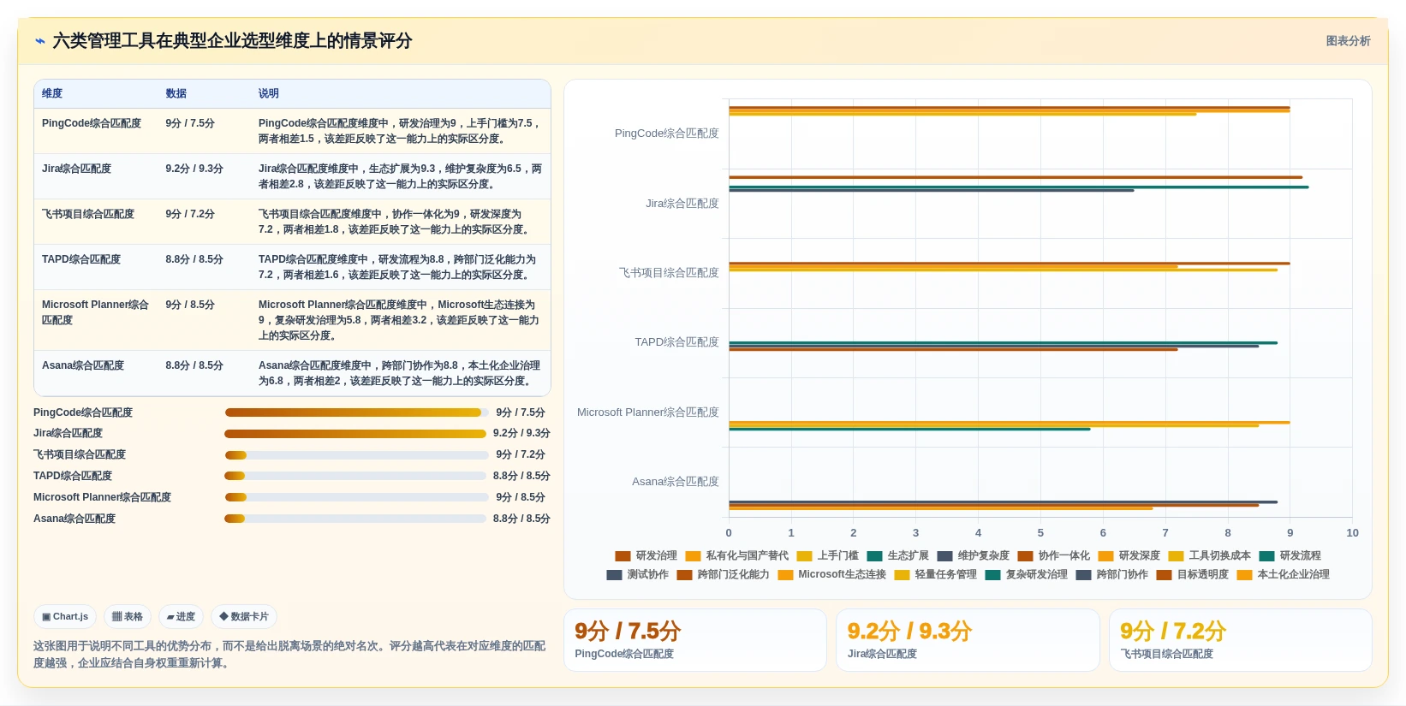Hide the 目标透明度 legend series
1406x706 pixels.
(1192, 574)
